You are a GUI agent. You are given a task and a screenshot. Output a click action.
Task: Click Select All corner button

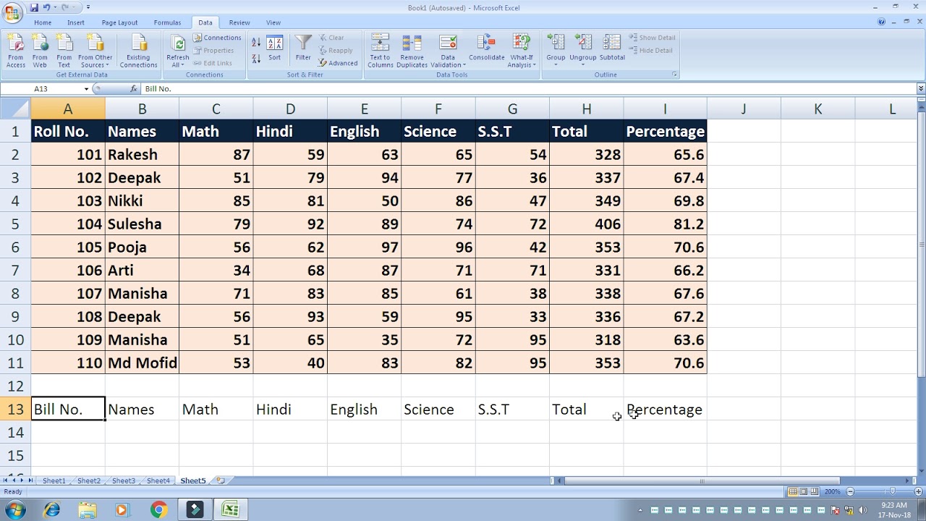tap(15, 109)
